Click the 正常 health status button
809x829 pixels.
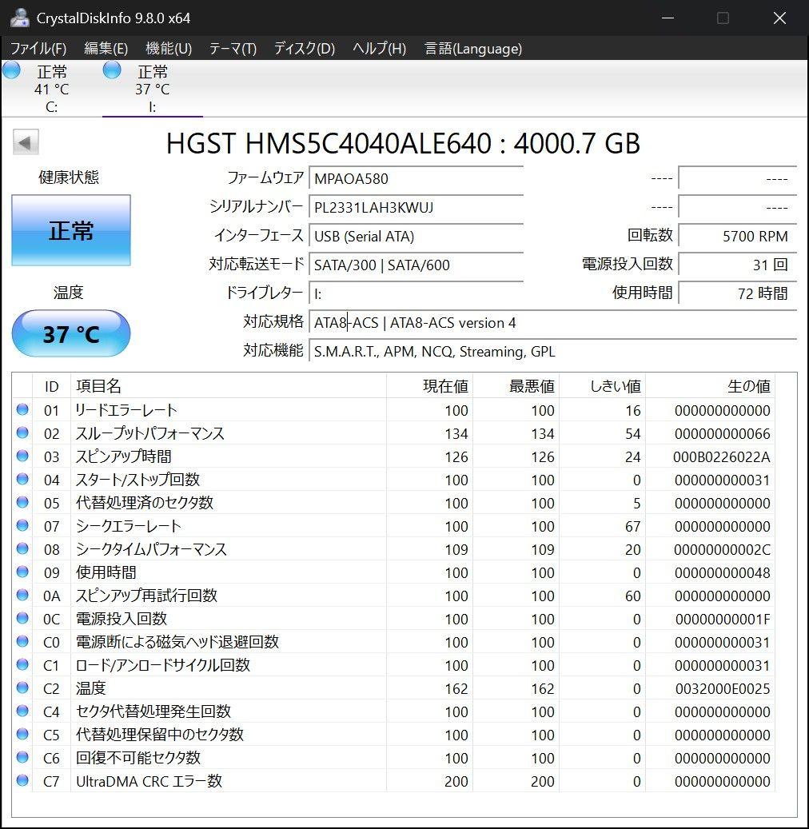pos(71,230)
